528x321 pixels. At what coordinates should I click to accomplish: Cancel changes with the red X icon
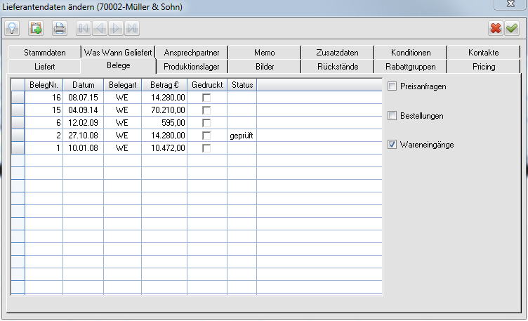tap(496, 28)
